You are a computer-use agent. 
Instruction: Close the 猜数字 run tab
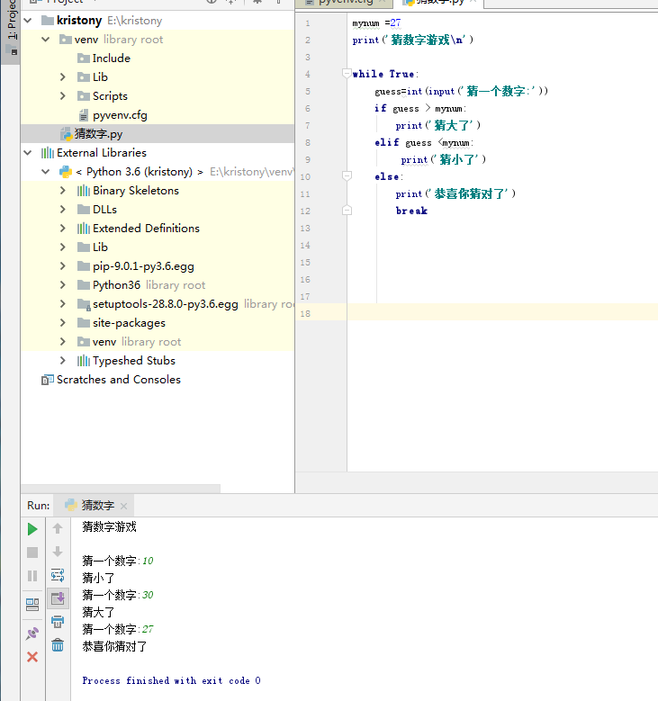[123, 507]
